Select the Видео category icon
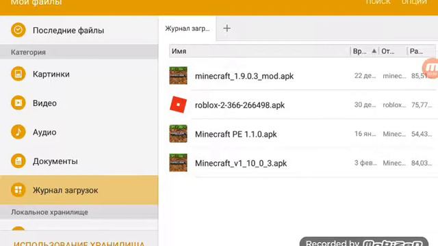 point(18,103)
